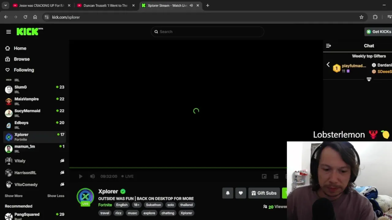The image size is (392, 220).
Task: Open a new browser tab
Action: (x=208, y=5)
